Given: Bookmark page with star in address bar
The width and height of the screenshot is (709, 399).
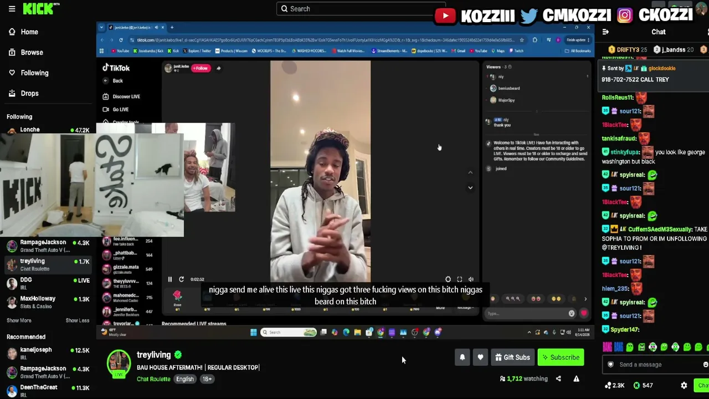Looking at the screenshot, I should 522,40.
